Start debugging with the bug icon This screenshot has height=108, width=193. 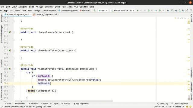tap(149, 10)
